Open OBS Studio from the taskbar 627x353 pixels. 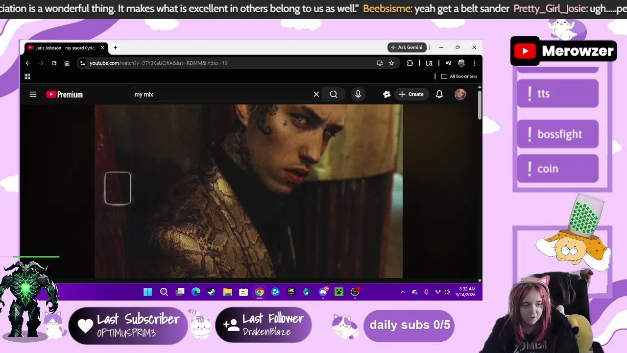pyautogui.click(x=355, y=292)
